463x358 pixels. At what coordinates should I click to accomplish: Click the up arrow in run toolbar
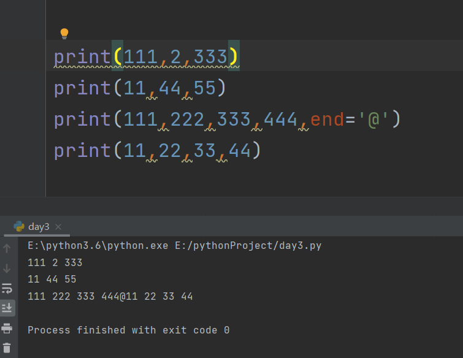tap(7, 248)
